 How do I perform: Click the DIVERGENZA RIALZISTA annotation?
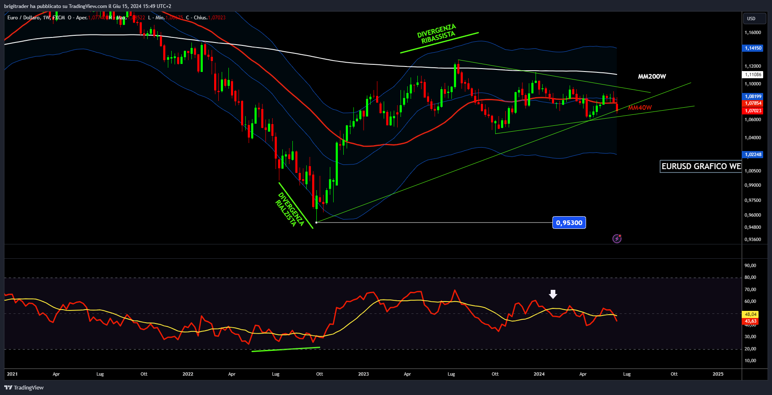(290, 209)
